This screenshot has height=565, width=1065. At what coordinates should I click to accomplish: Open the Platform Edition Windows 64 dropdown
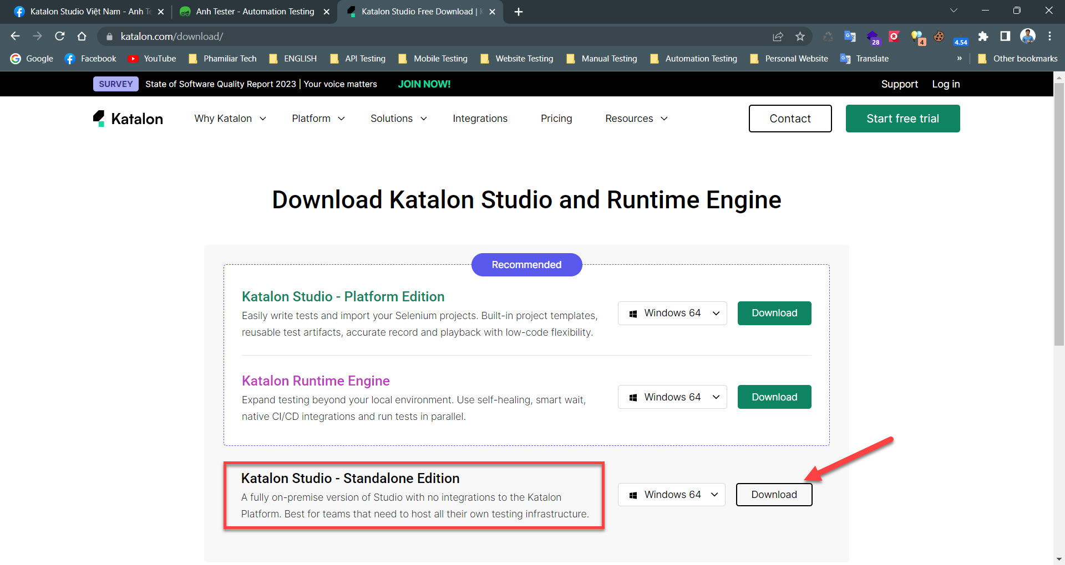point(672,313)
